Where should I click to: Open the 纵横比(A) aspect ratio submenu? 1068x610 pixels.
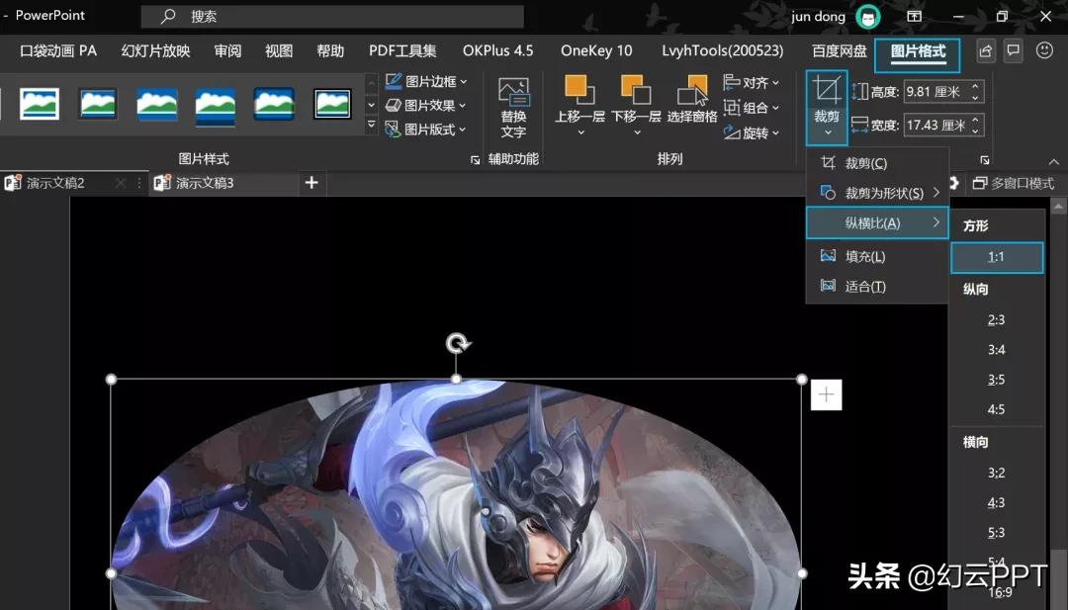[x=877, y=223]
